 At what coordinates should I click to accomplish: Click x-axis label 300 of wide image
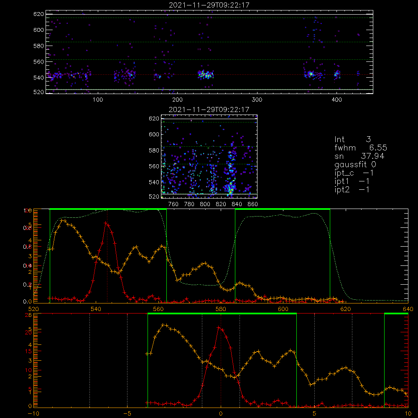[x=257, y=100]
